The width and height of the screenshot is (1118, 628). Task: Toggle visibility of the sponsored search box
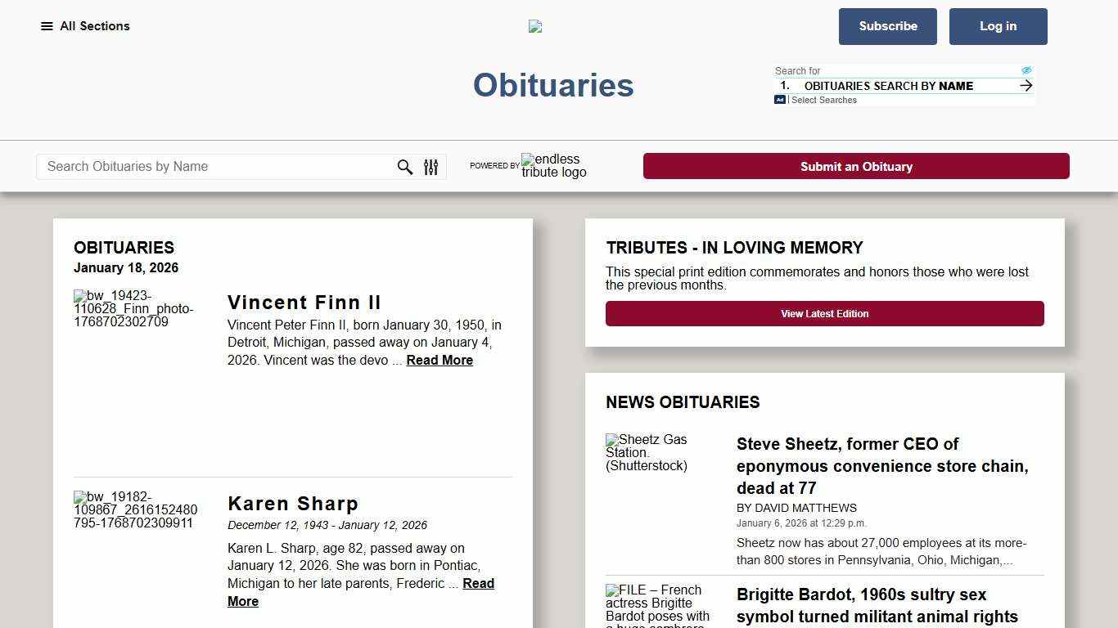click(1028, 70)
